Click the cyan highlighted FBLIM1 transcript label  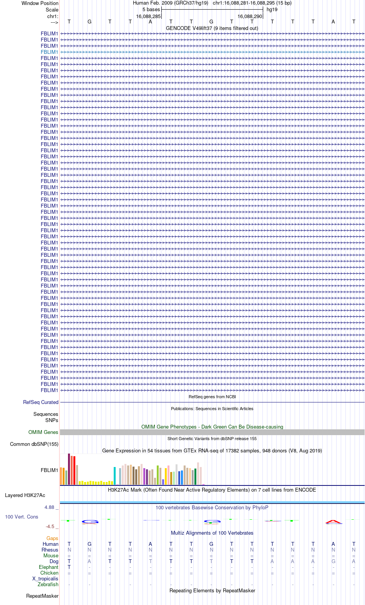(x=50, y=52)
